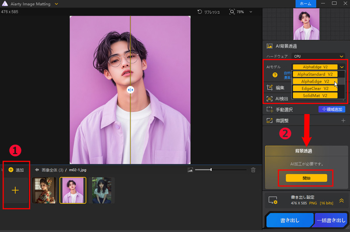Choose EdgeClear V2 from the model list
The height and width of the screenshot is (232, 350).
coord(315,89)
